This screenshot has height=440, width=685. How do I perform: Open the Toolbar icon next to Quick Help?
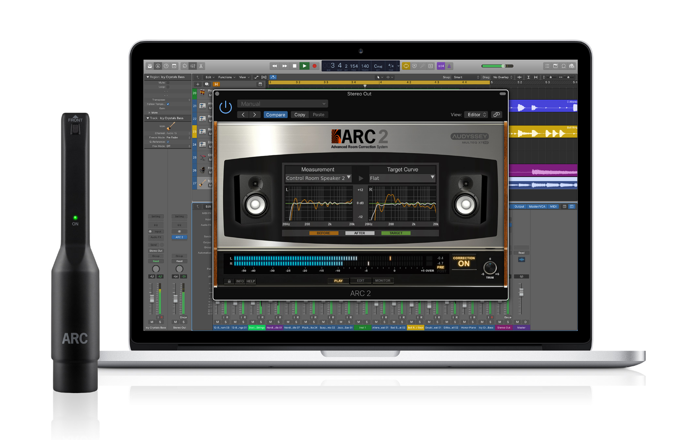tap(174, 66)
